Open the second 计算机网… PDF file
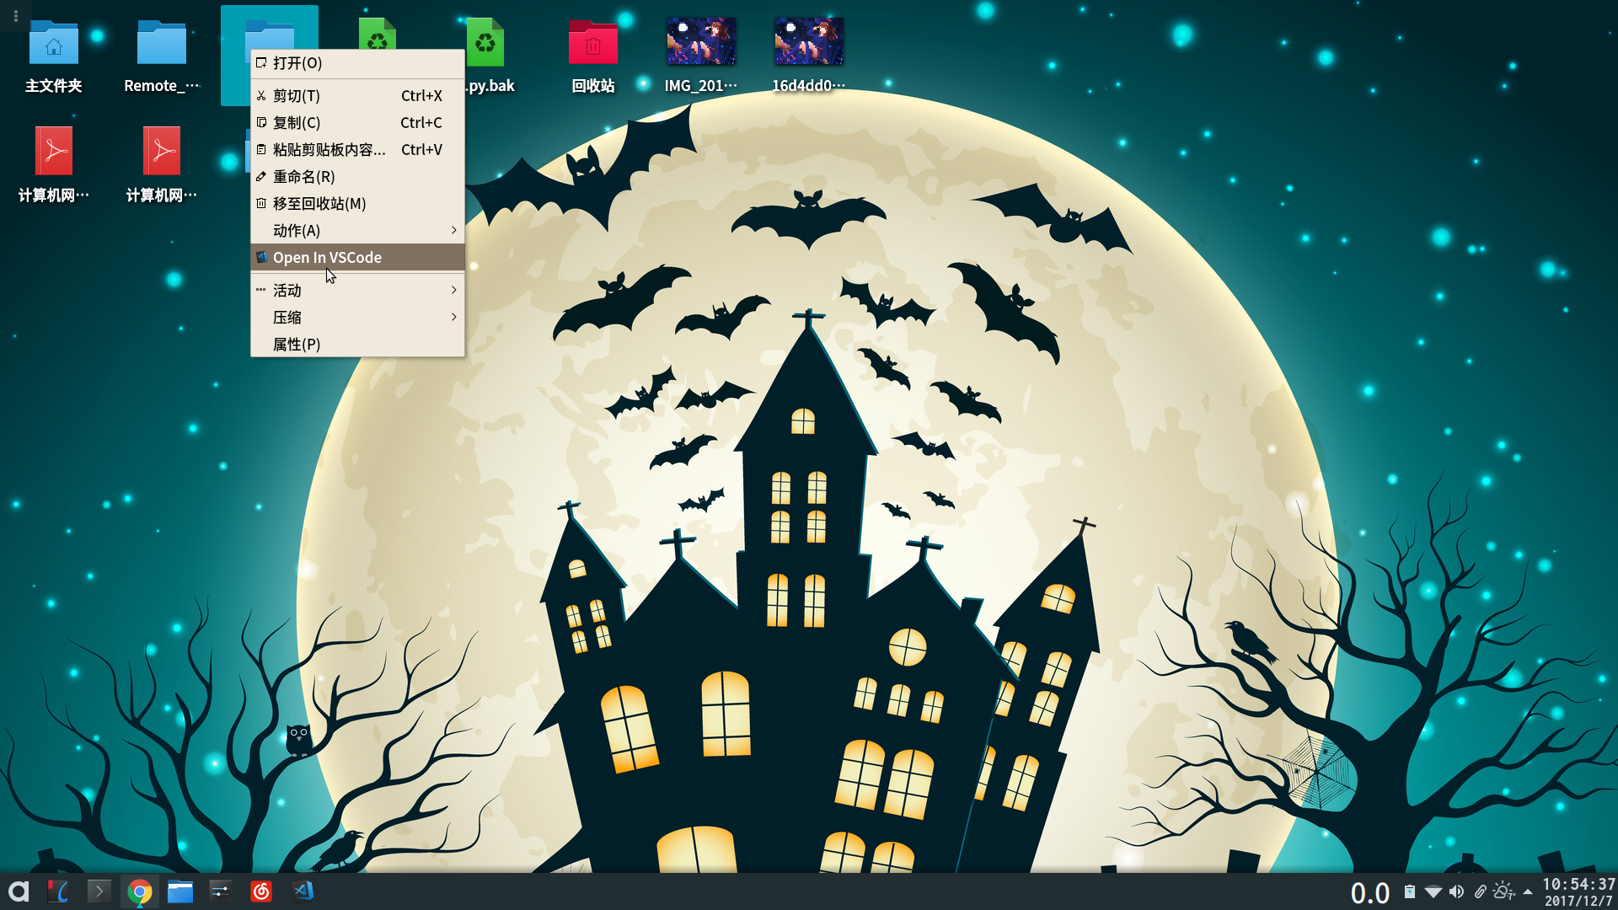The image size is (1618, 910). pos(162,164)
